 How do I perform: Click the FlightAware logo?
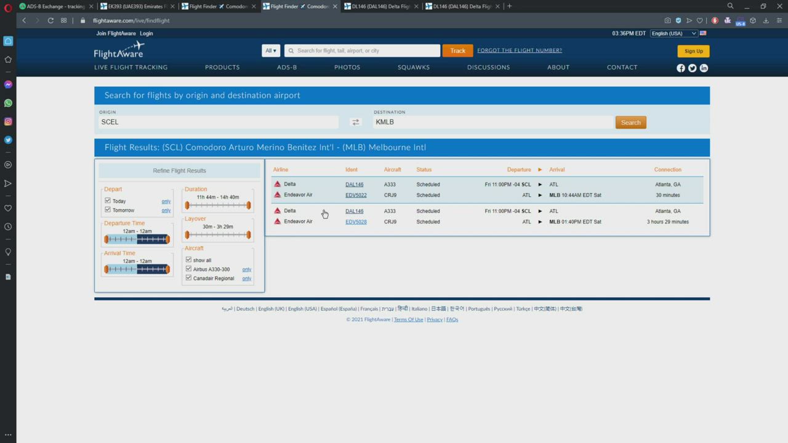tap(119, 50)
